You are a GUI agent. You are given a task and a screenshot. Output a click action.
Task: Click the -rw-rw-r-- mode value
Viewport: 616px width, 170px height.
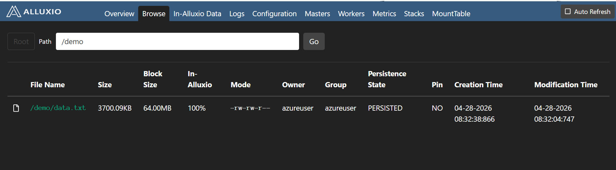pos(250,108)
